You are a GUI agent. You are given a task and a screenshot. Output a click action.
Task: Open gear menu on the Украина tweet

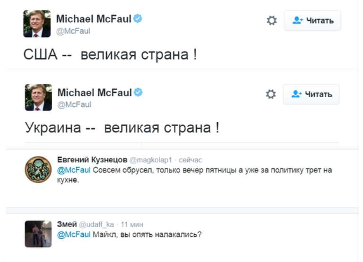271,94
